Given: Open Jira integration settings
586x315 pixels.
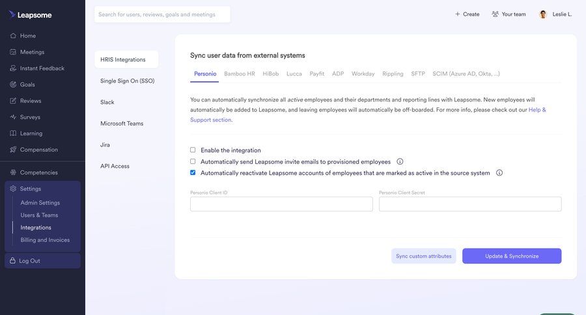Looking at the screenshot, I should (x=105, y=144).
